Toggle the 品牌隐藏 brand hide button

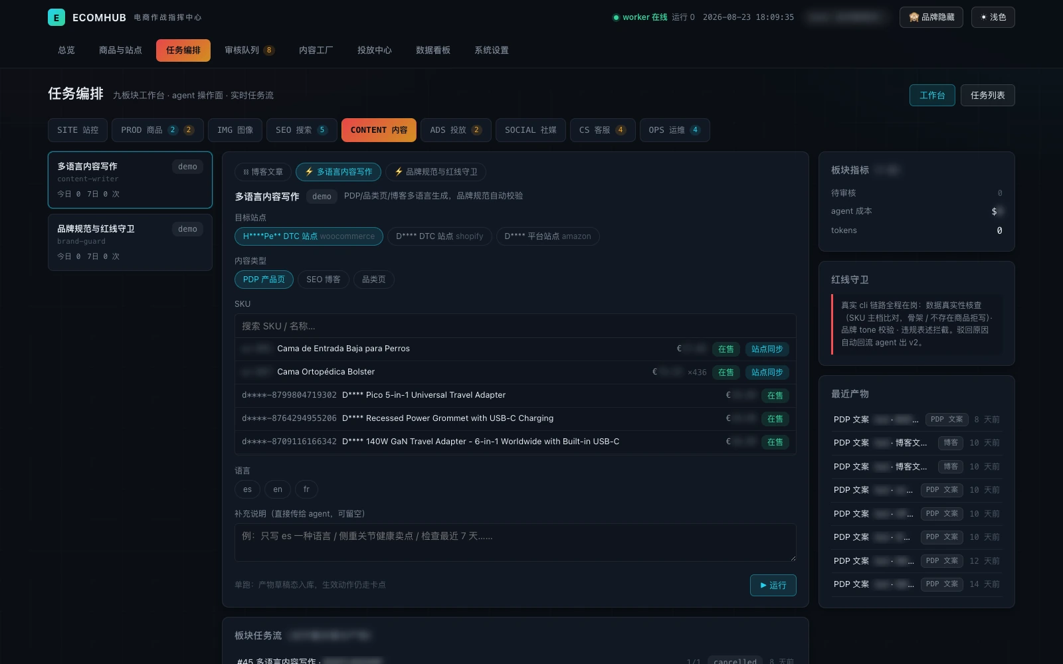[931, 17]
